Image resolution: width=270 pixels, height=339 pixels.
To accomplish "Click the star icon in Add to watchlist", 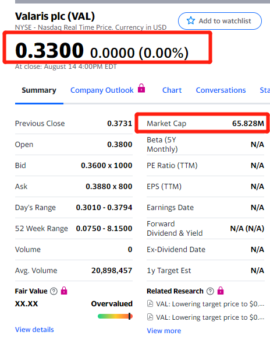I will 191,21.
